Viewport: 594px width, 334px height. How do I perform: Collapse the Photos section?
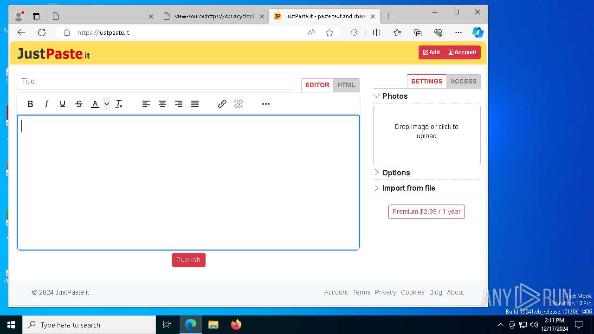(390, 96)
